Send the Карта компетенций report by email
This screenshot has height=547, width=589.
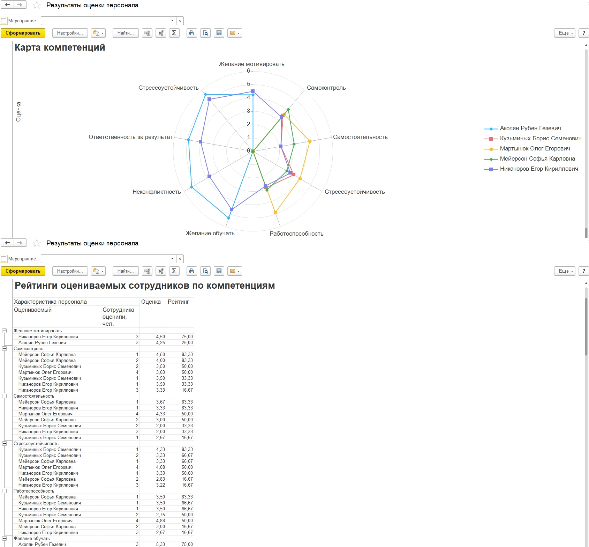[234, 33]
